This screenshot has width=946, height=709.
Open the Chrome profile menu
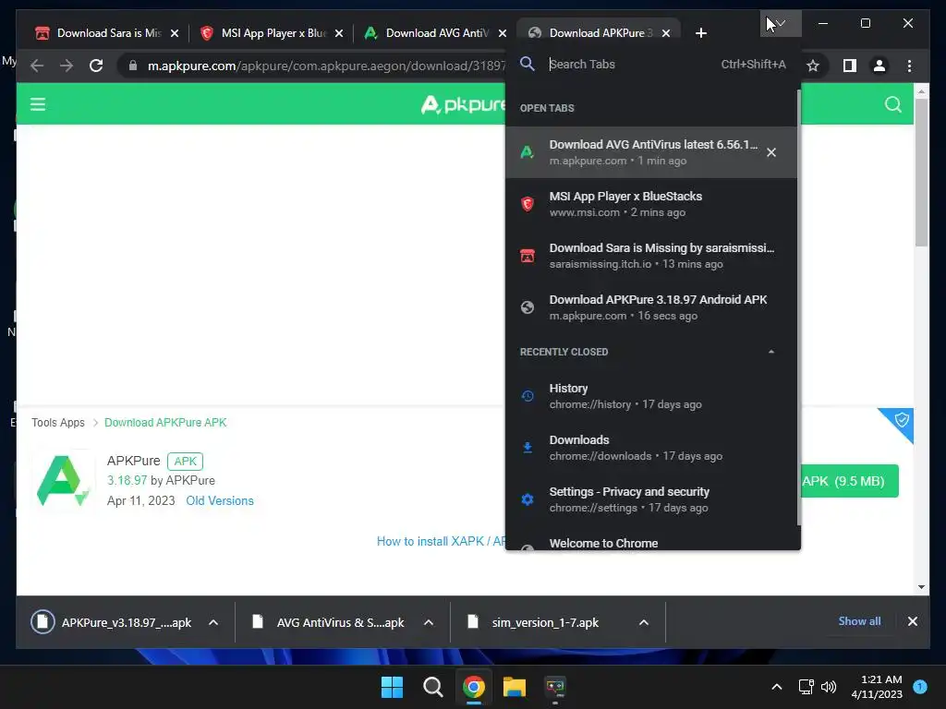(879, 66)
